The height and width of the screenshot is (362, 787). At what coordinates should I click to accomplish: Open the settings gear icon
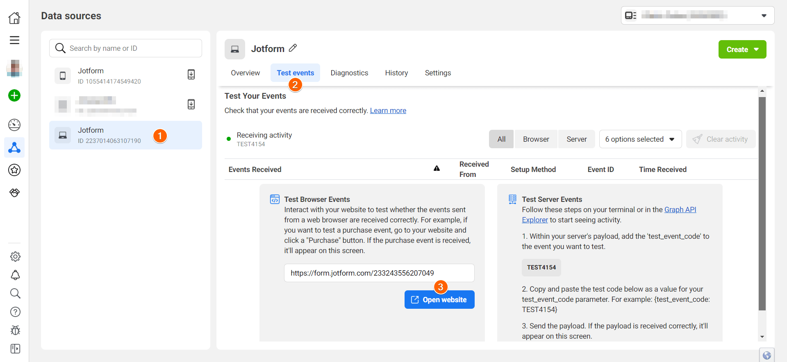point(15,256)
